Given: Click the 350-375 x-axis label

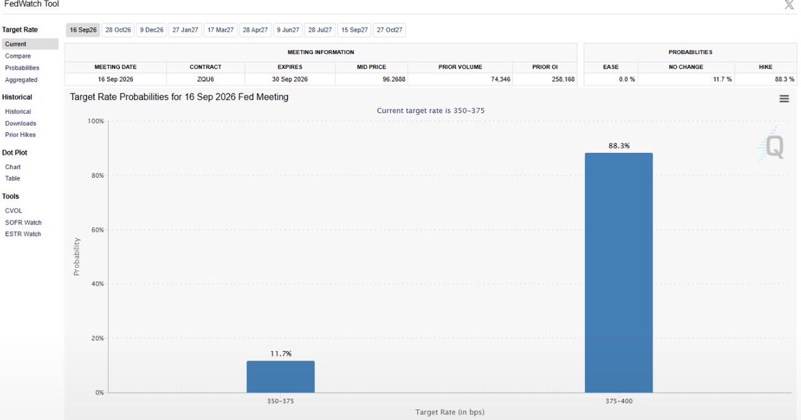Looking at the screenshot, I should click(x=280, y=402).
